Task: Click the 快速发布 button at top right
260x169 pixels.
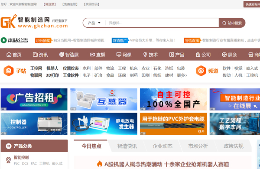Action: pyautogui.click(x=252, y=4)
